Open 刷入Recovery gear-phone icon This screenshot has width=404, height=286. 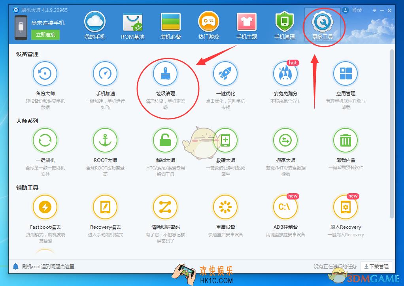click(x=345, y=207)
